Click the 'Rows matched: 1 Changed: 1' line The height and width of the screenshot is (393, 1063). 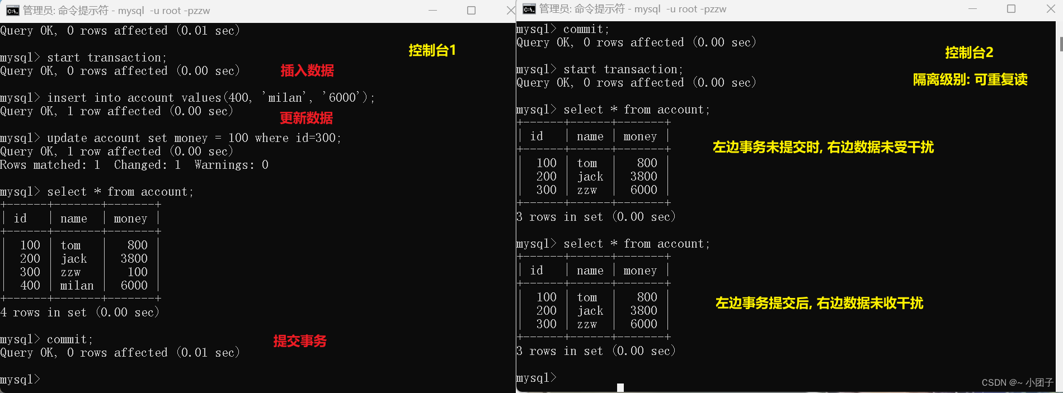coord(134,165)
